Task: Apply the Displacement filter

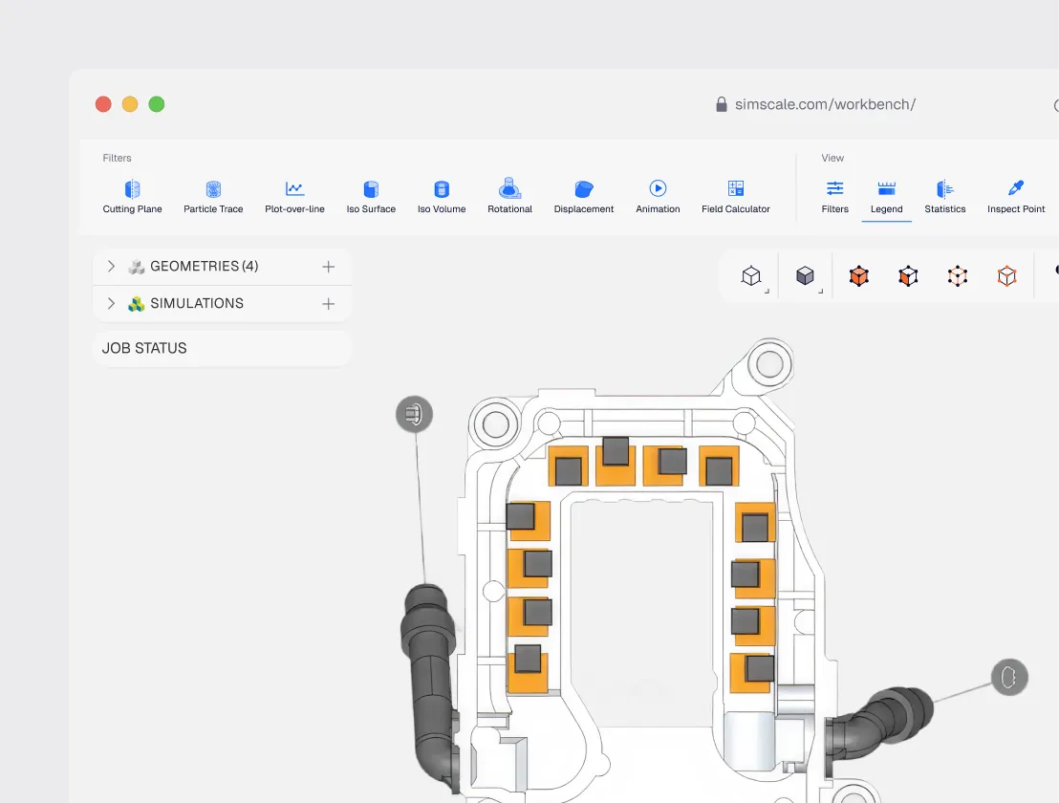Action: (584, 197)
